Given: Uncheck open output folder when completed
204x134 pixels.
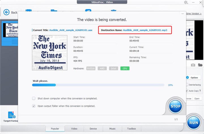Looking at the screenshot, I should 34,106.
